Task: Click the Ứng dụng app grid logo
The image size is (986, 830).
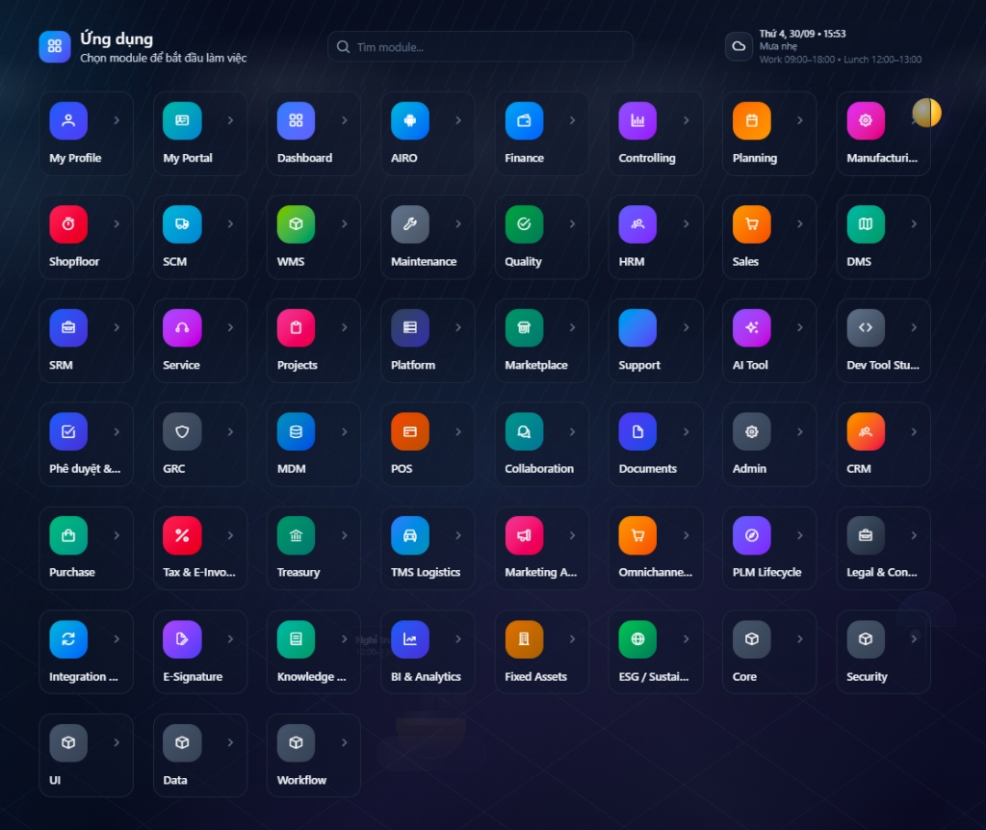Action: (55, 46)
